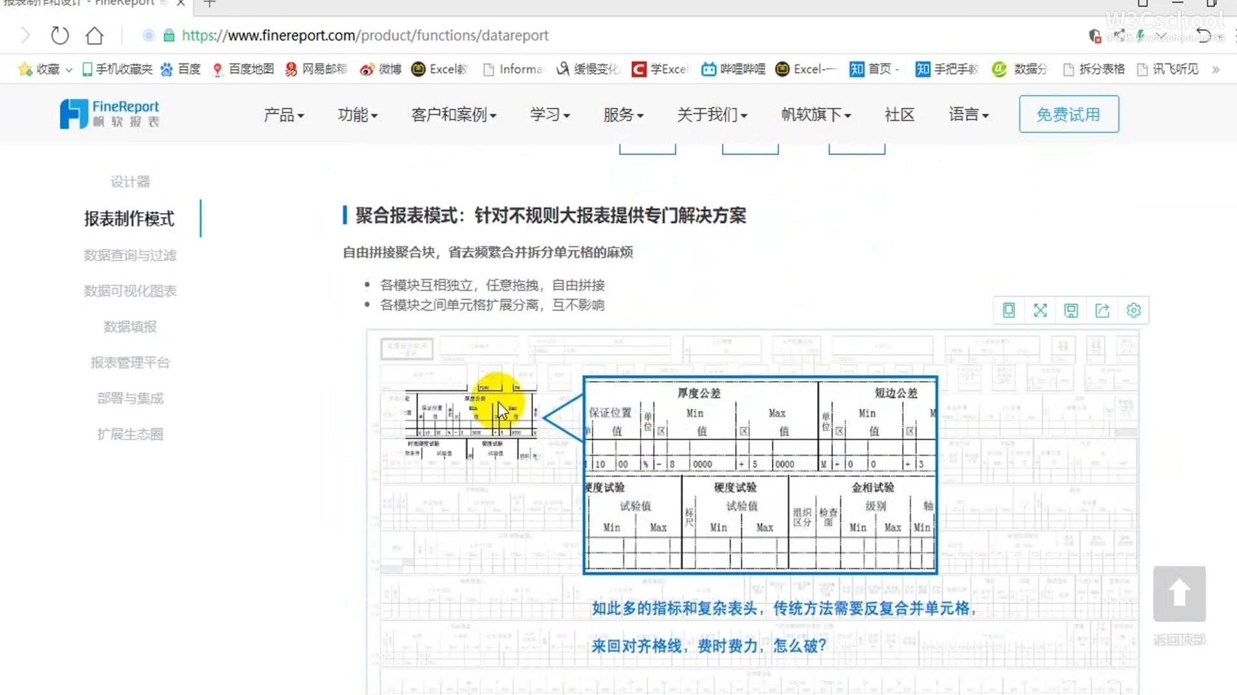Click the save screenshot icon
This screenshot has width=1237, height=695.
pyautogui.click(x=1071, y=311)
